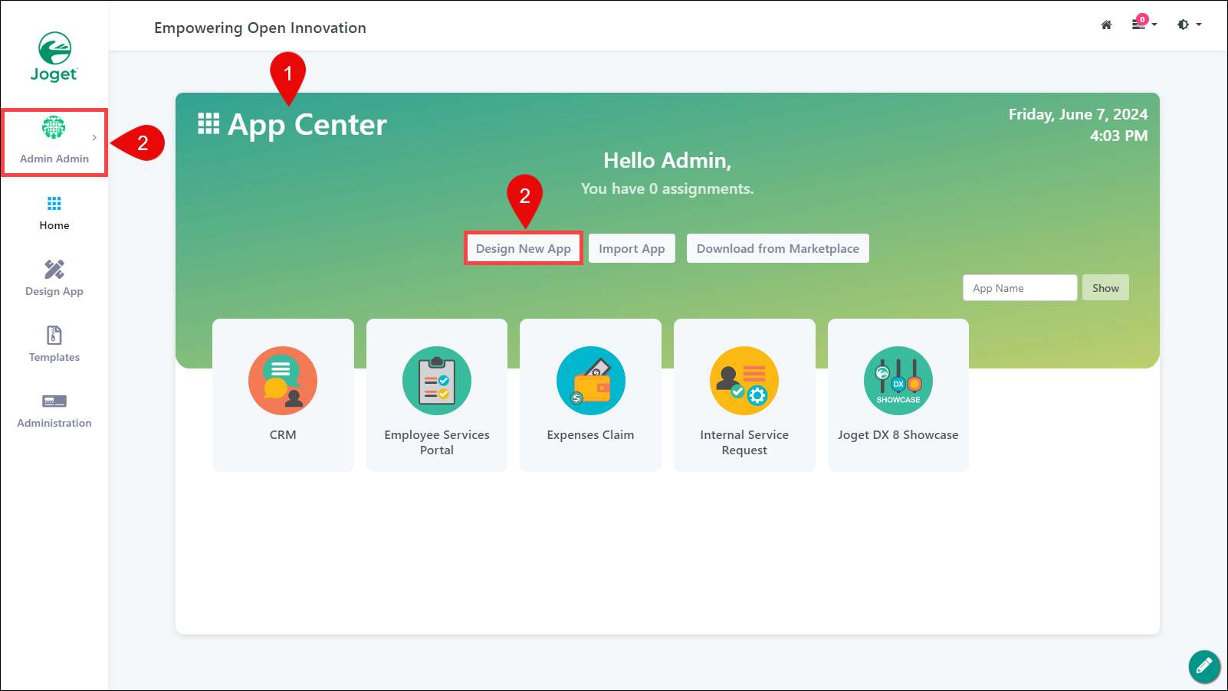Click the Show button

[x=1105, y=288]
